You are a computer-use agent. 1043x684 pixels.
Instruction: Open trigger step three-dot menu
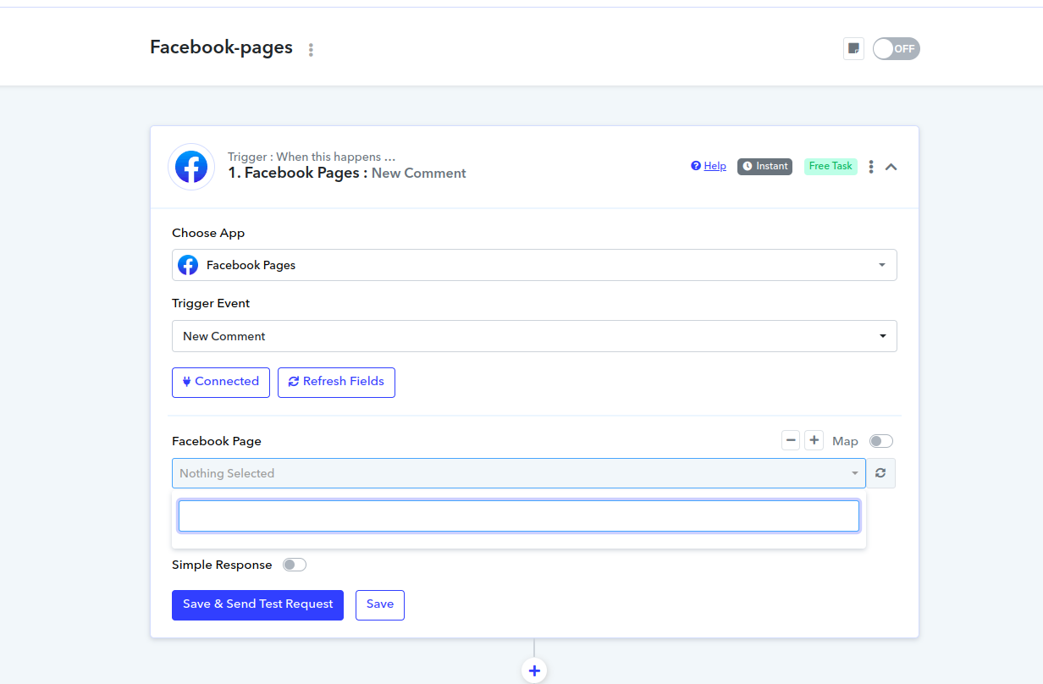tap(871, 167)
